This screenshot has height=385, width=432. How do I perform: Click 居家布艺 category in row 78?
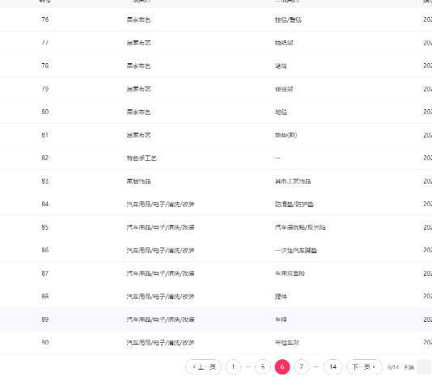(x=138, y=66)
